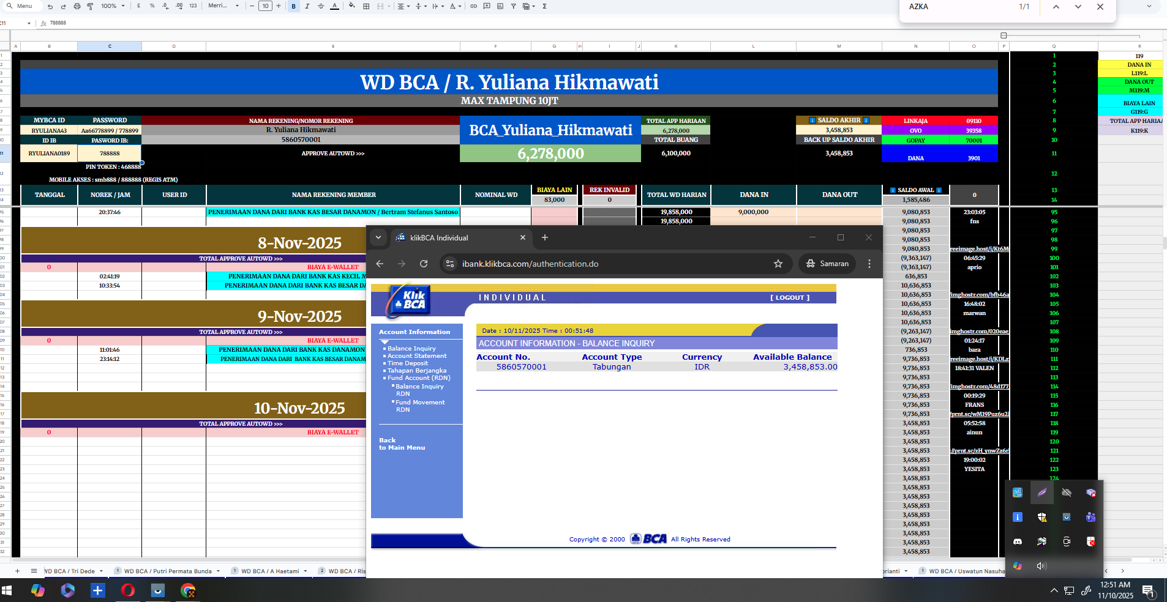The width and height of the screenshot is (1167, 602).
Task: Select the klikBCA Individual browser tab
Action: point(460,237)
